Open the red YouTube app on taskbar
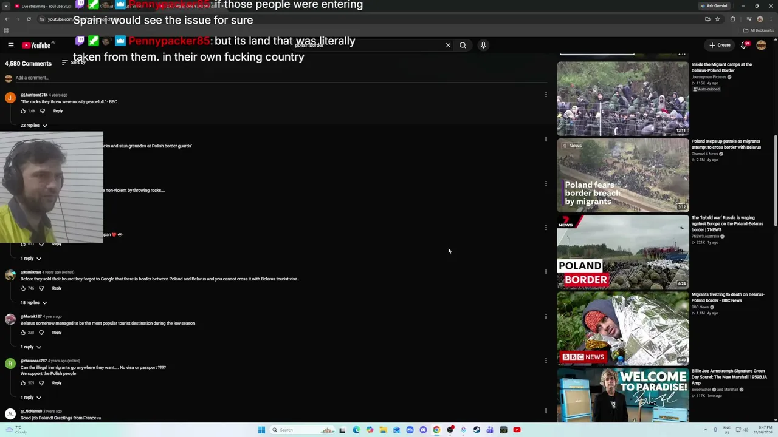 (x=517, y=430)
